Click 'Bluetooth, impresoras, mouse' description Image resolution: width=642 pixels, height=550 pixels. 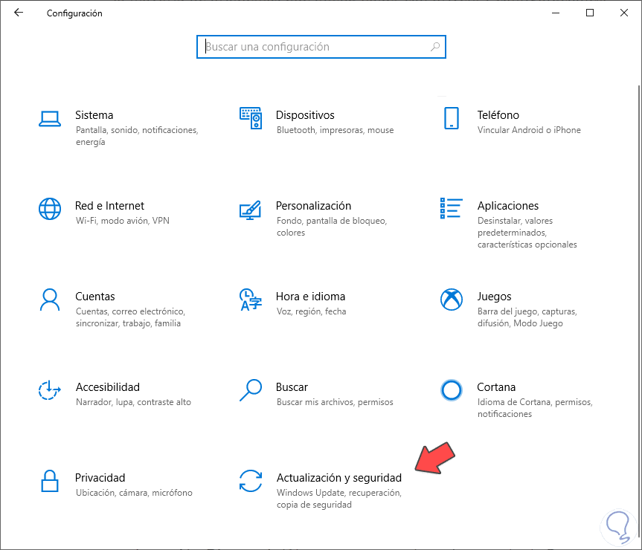click(335, 130)
